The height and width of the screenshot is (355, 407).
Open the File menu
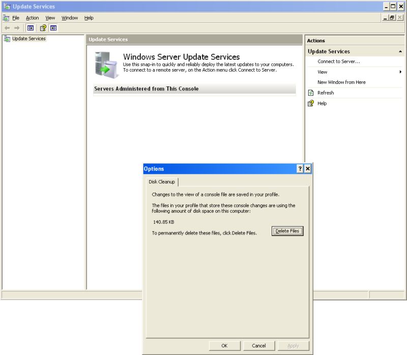click(16, 18)
